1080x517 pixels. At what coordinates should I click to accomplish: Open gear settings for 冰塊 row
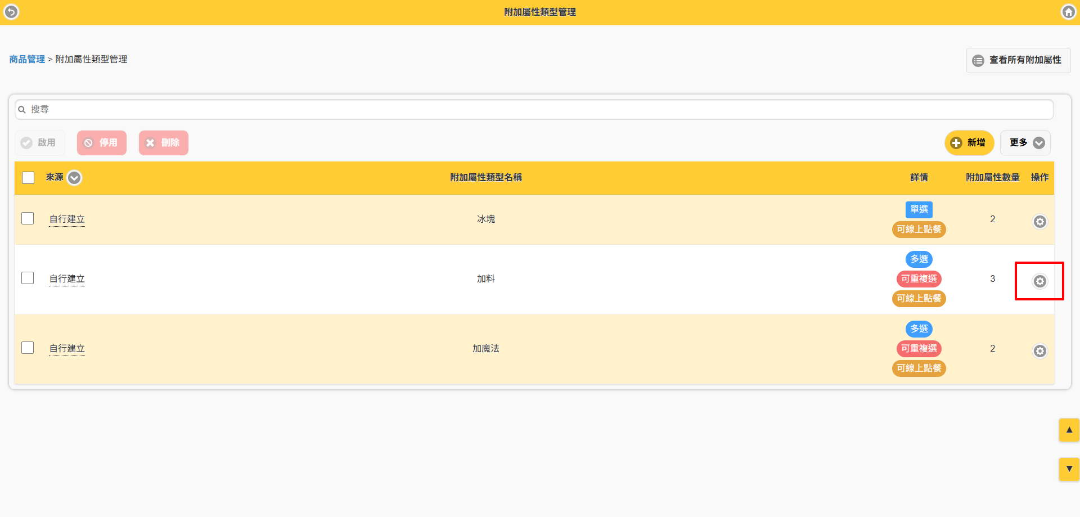pos(1039,222)
